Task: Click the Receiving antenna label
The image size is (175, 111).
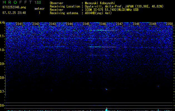Action: click(64, 13)
